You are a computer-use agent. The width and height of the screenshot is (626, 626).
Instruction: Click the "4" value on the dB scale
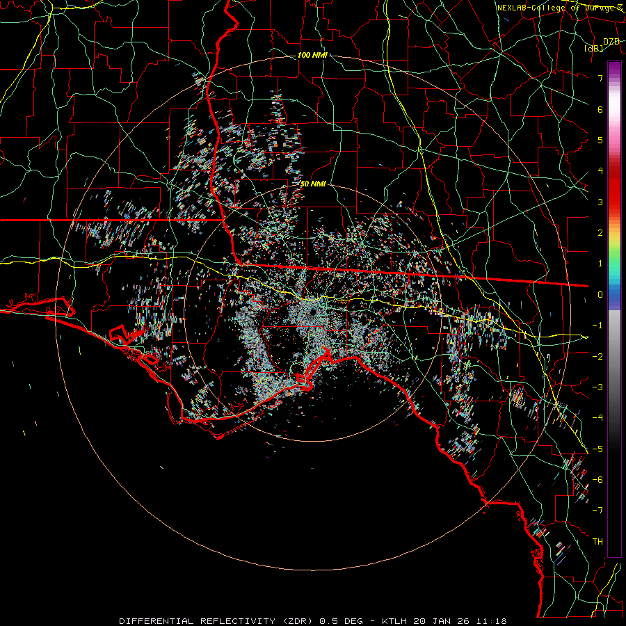(600, 171)
